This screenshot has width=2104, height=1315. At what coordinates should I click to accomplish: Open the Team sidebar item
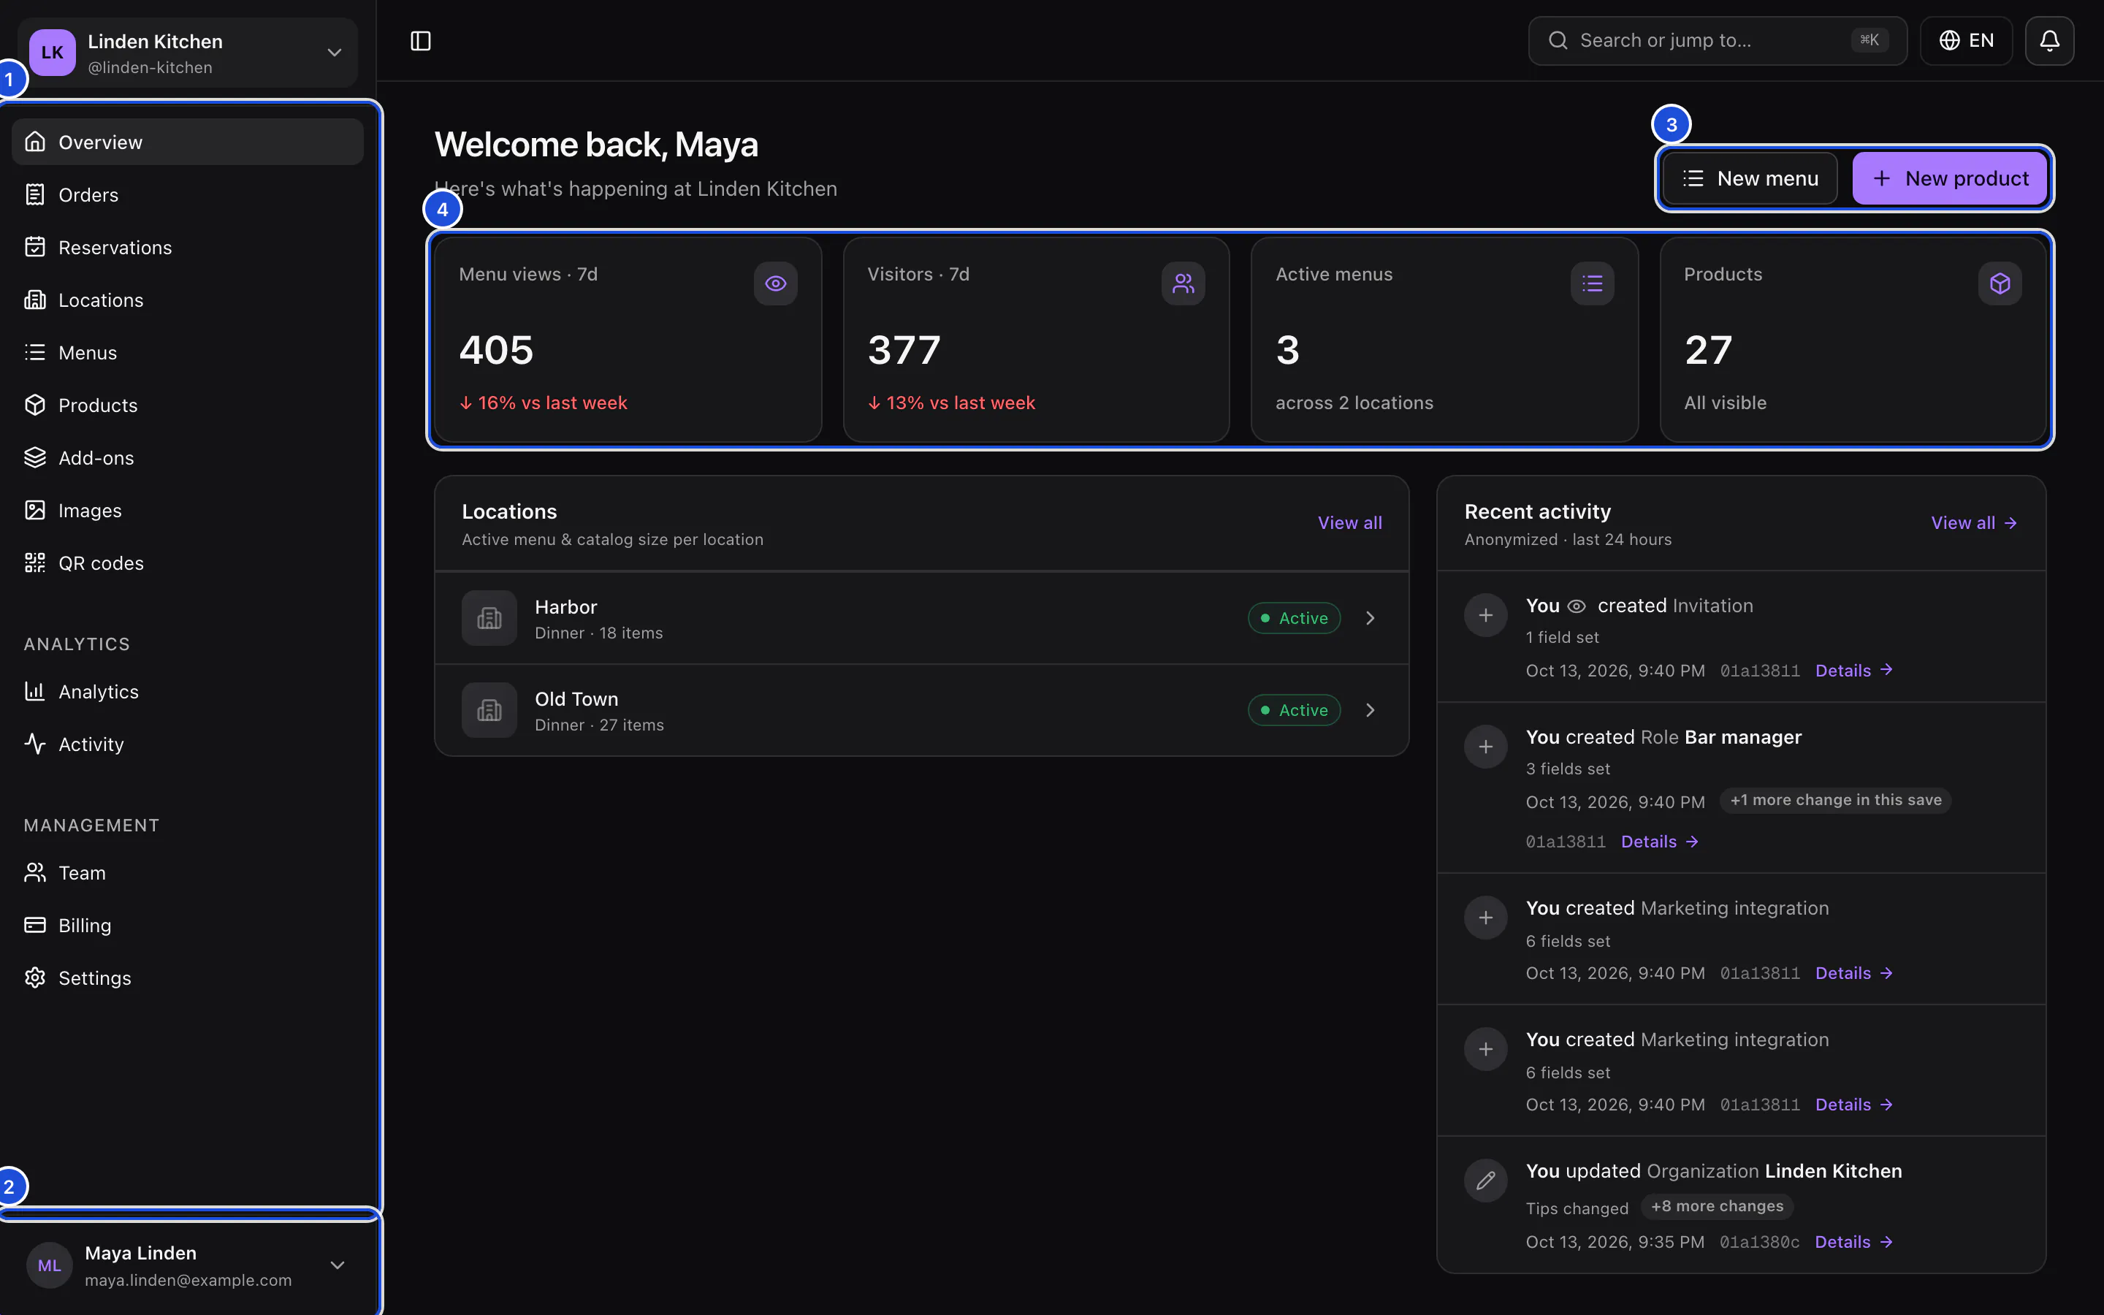pos(188,872)
